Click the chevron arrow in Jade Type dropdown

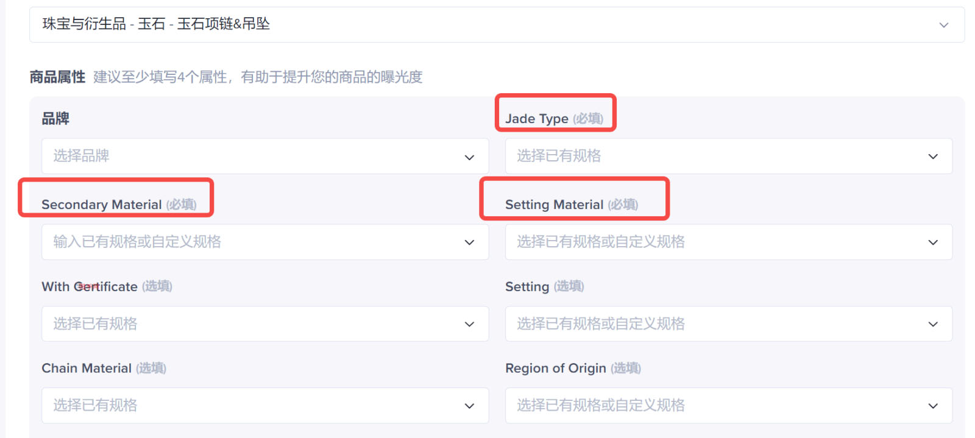(933, 157)
